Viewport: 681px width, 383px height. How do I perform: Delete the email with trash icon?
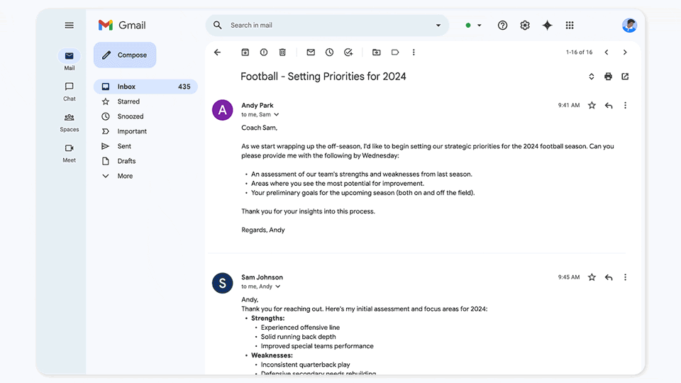tap(282, 52)
